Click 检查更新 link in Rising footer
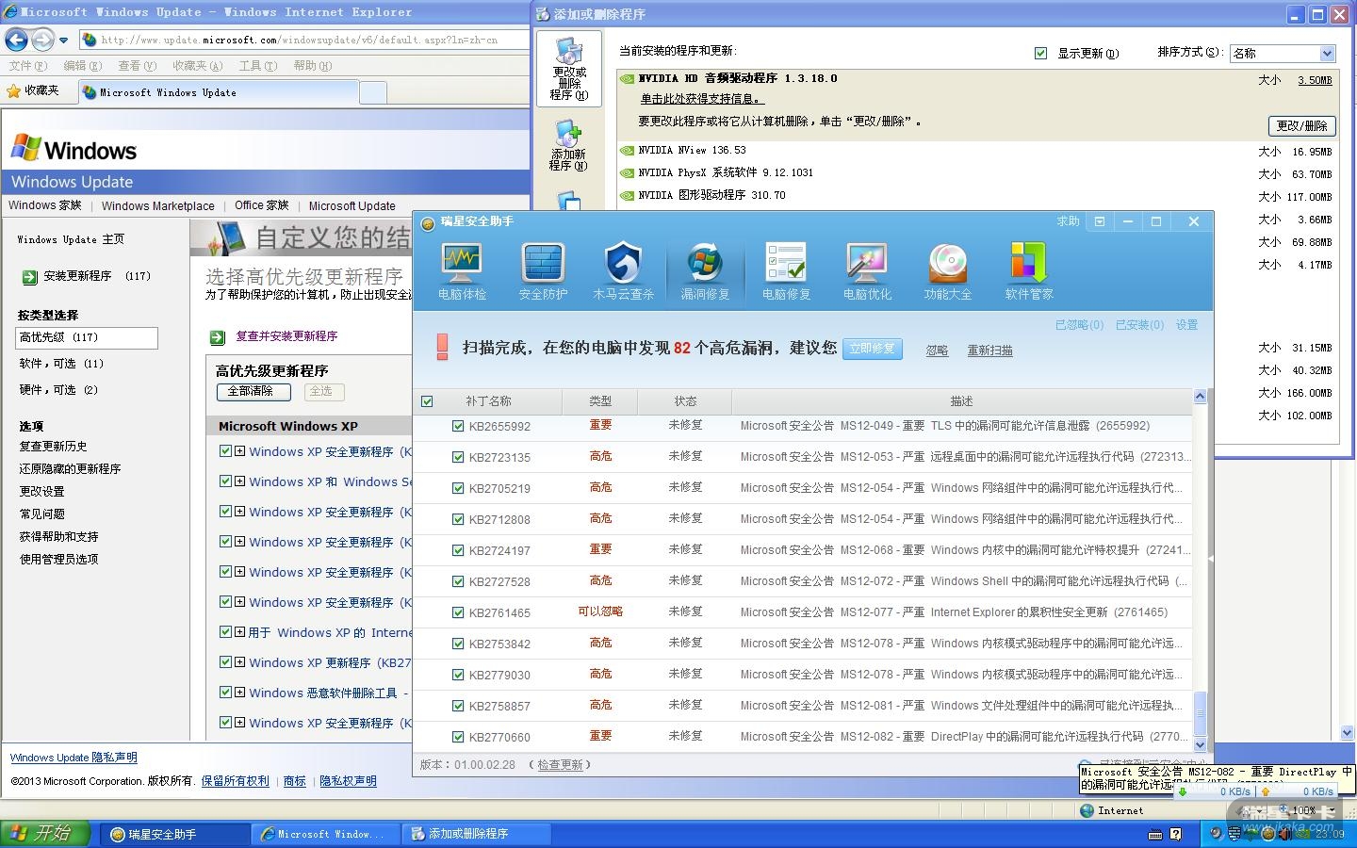The image size is (1357, 848). 560,765
